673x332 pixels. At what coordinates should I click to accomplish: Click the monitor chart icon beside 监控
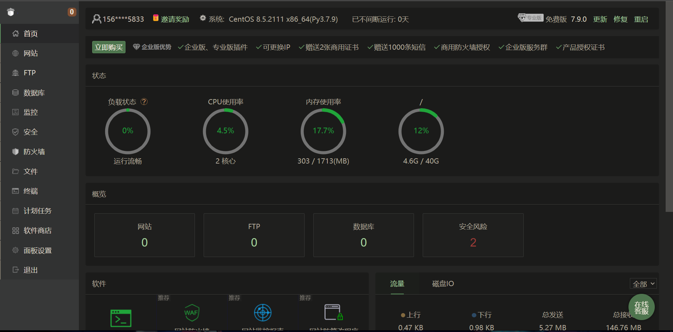coord(15,112)
